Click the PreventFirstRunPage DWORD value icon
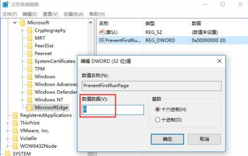The height and width of the screenshot is (156, 248). [x=101, y=40]
